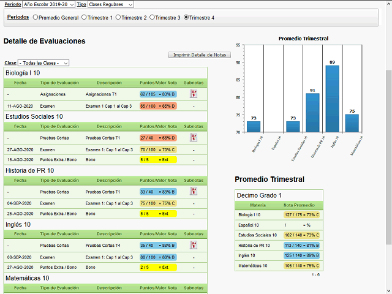Click the grade badge 88 / 100 = 88% B

158,257
